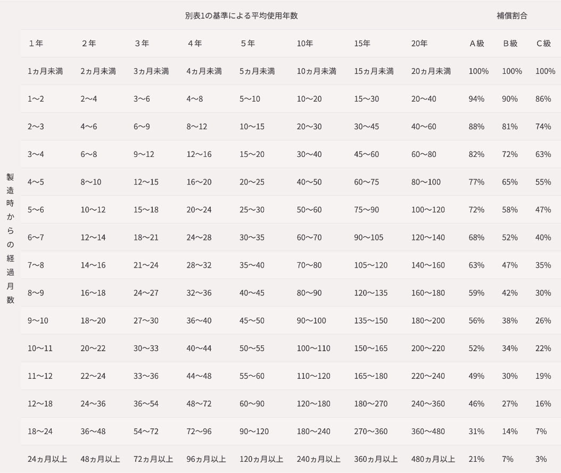Click the 16% value

[x=543, y=404]
